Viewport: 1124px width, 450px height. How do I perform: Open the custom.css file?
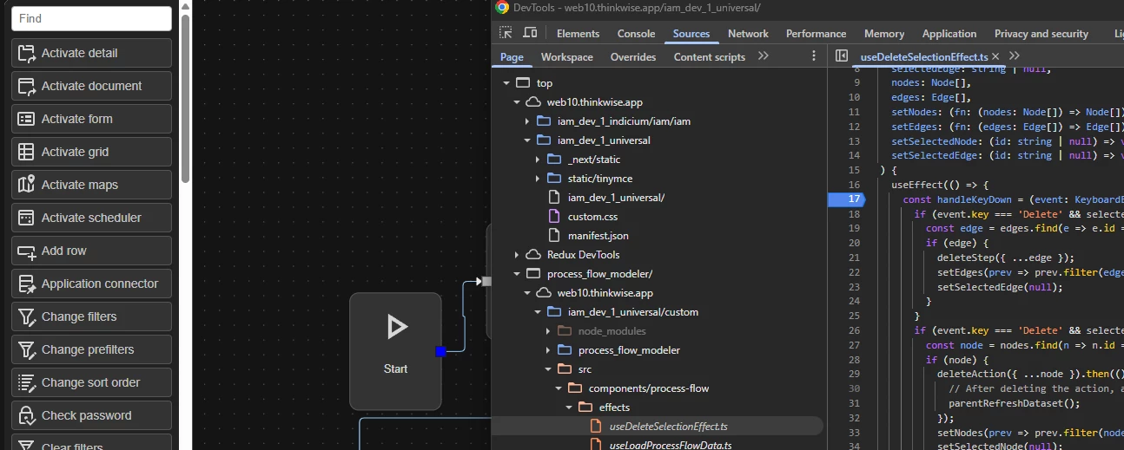592,217
